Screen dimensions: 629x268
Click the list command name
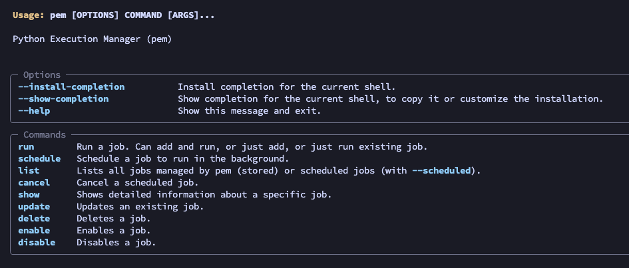click(29, 171)
